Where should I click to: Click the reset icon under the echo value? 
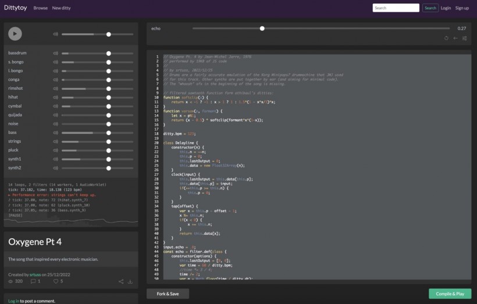(x=446, y=38)
